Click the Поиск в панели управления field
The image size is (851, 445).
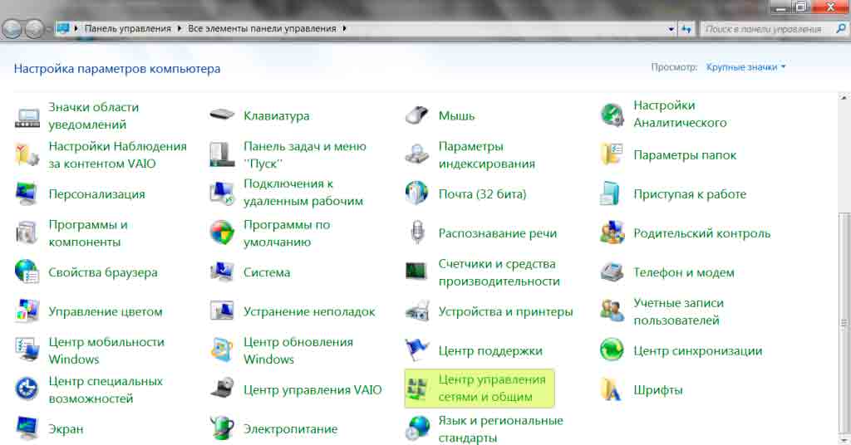[x=763, y=29]
